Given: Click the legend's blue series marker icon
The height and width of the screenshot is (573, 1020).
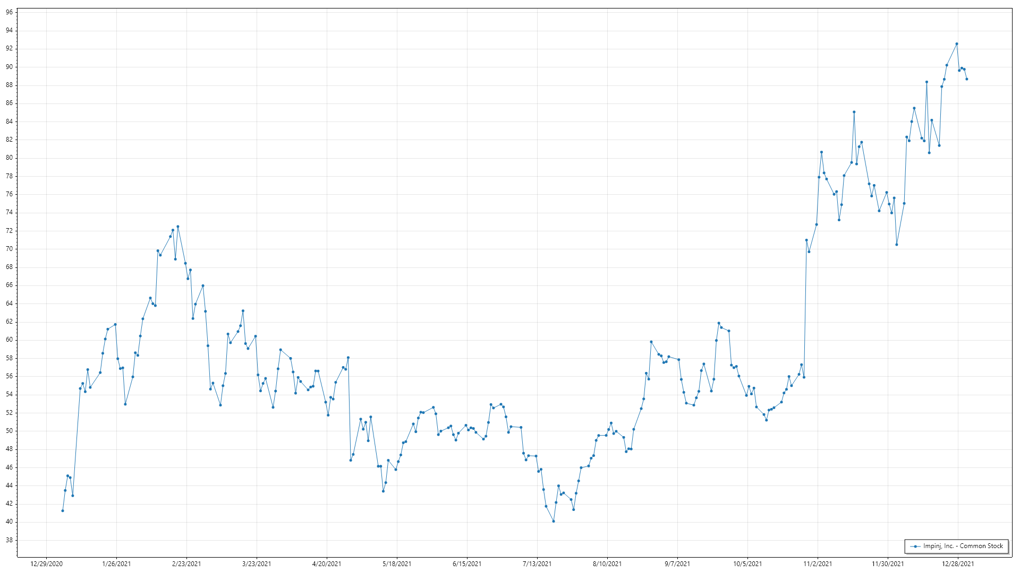Looking at the screenshot, I should coord(915,546).
